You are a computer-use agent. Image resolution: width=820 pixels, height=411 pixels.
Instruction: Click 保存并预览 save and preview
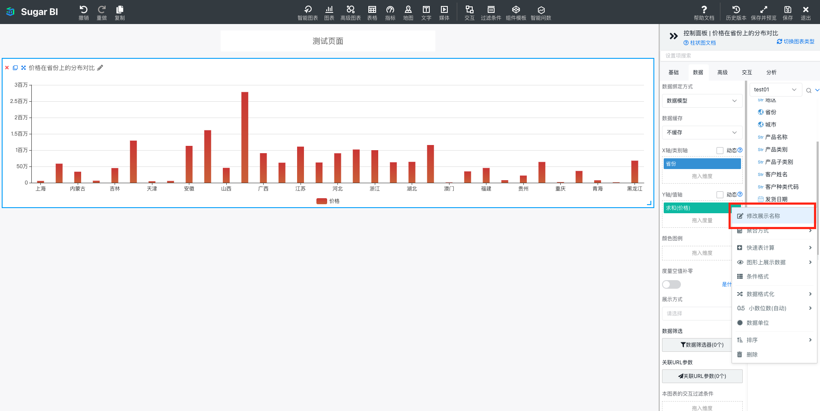coord(764,12)
